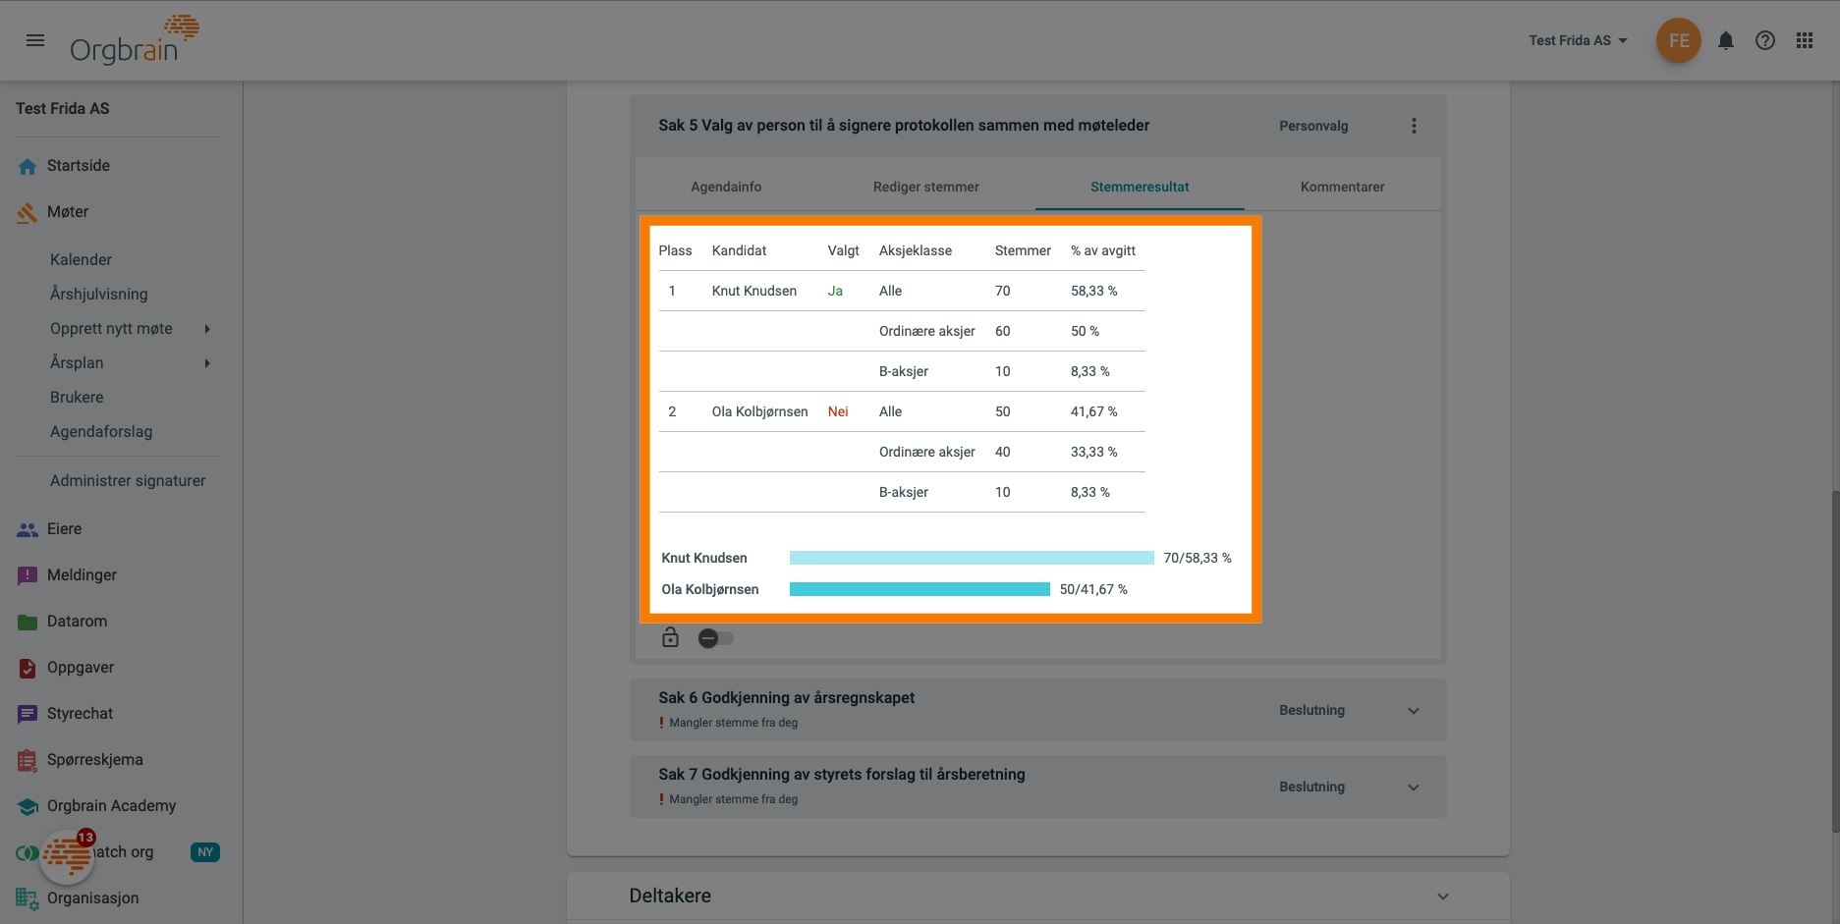Click the lock icon below vote results
This screenshot has height=924, width=1840.
pos(670,637)
